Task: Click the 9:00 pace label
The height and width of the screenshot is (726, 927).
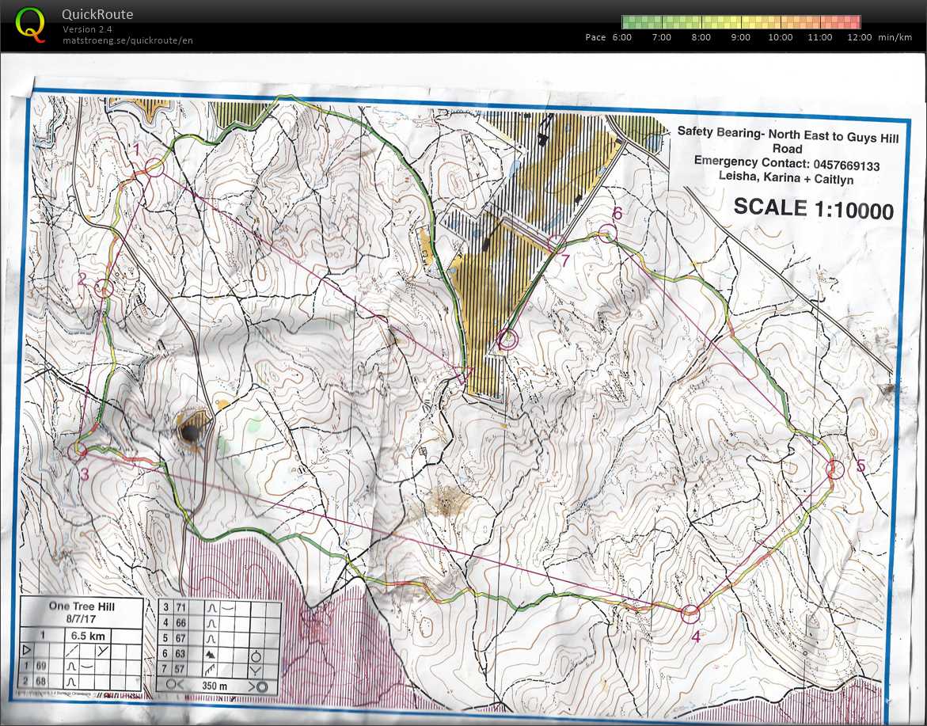Action: point(740,37)
